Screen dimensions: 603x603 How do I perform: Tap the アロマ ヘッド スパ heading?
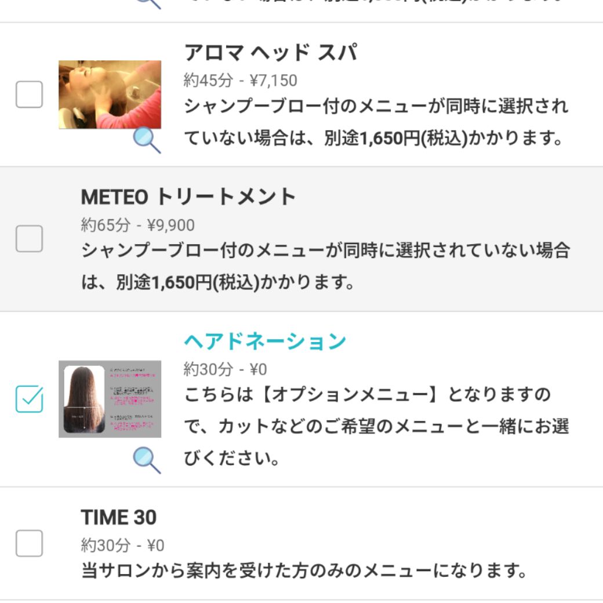(270, 53)
